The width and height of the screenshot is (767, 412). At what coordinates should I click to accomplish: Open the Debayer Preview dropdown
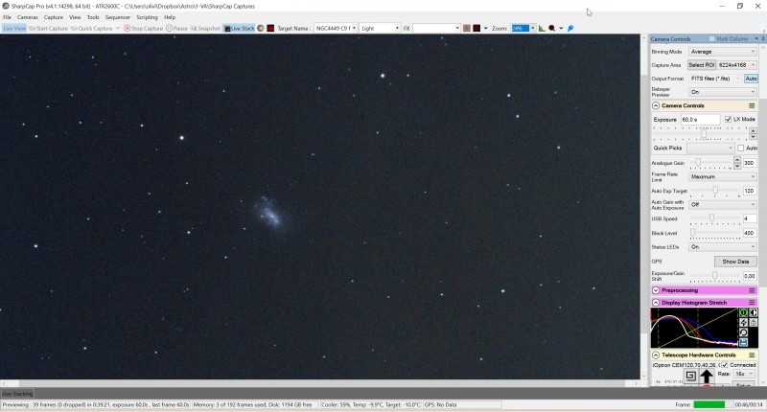point(723,92)
